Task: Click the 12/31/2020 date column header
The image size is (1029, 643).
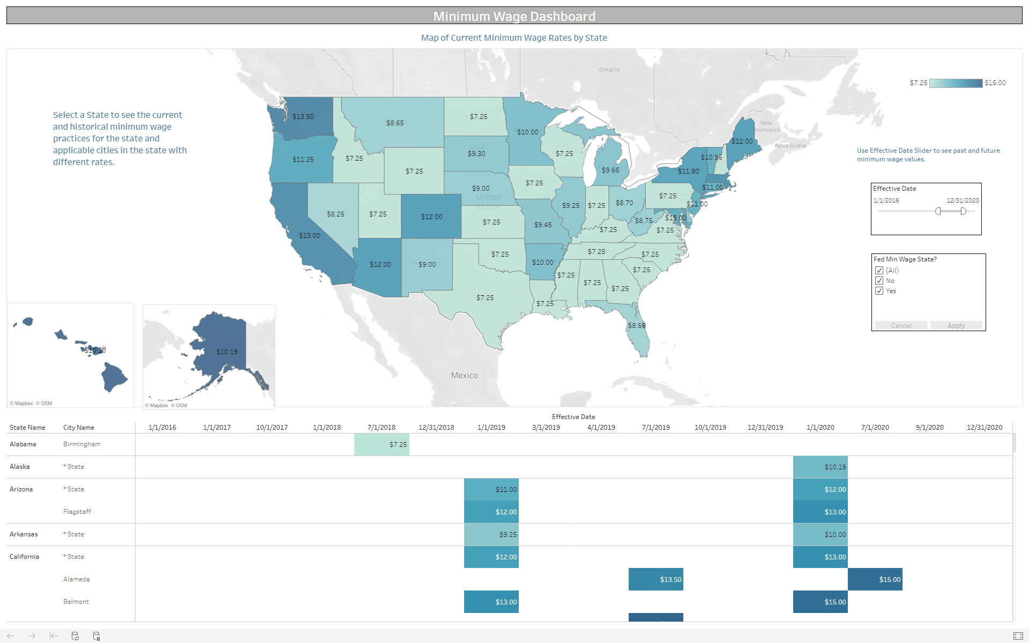Action: coord(985,428)
